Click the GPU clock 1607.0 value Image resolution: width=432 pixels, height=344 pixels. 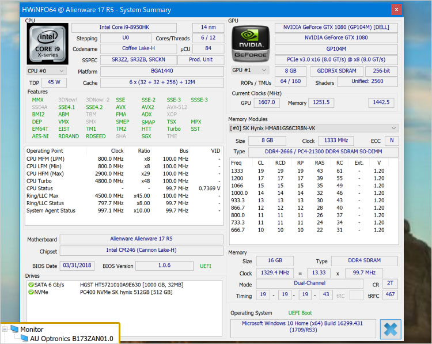(x=267, y=102)
